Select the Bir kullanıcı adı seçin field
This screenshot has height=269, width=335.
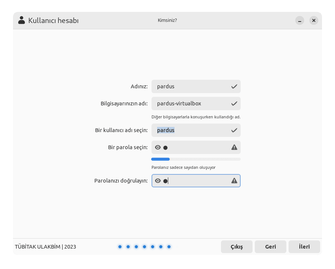[197, 130]
